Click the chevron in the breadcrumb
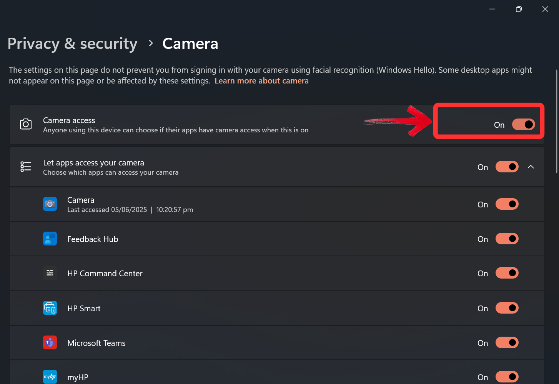Screen dimensions: 559x384 [150, 43]
